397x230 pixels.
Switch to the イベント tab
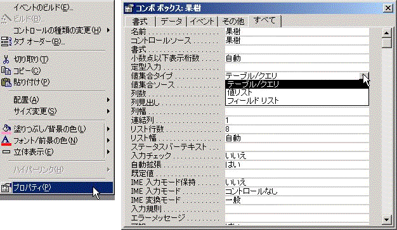(202, 22)
